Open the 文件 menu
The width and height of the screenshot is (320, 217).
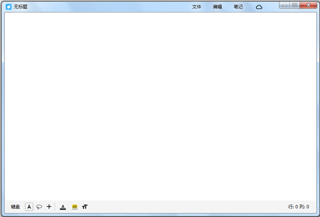click(196, 7)
